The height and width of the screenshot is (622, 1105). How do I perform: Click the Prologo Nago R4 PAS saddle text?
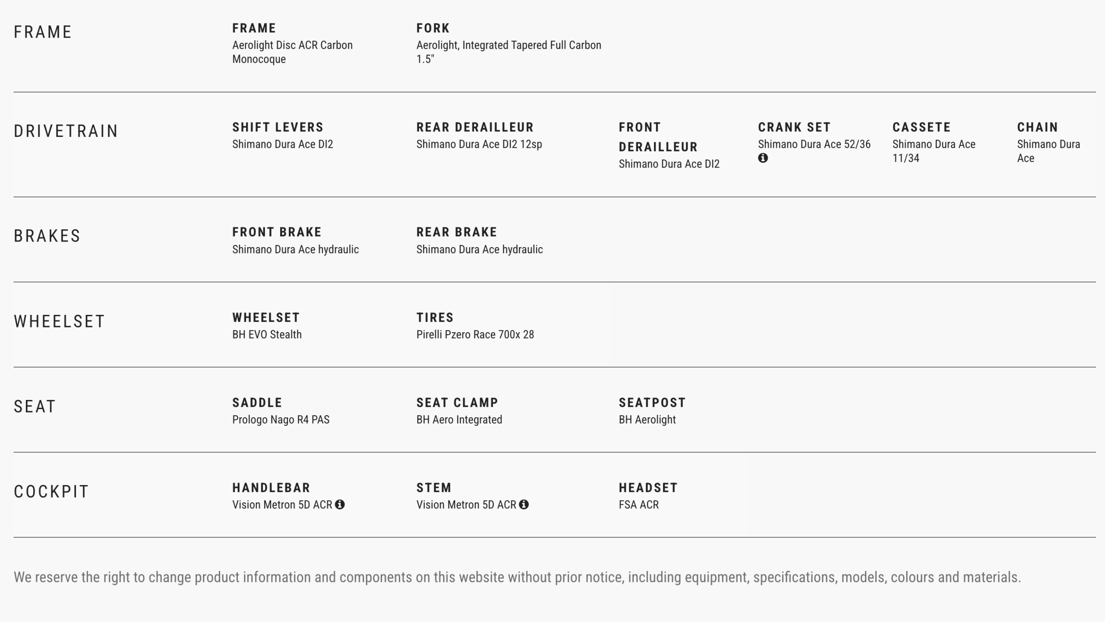[281, 420]
